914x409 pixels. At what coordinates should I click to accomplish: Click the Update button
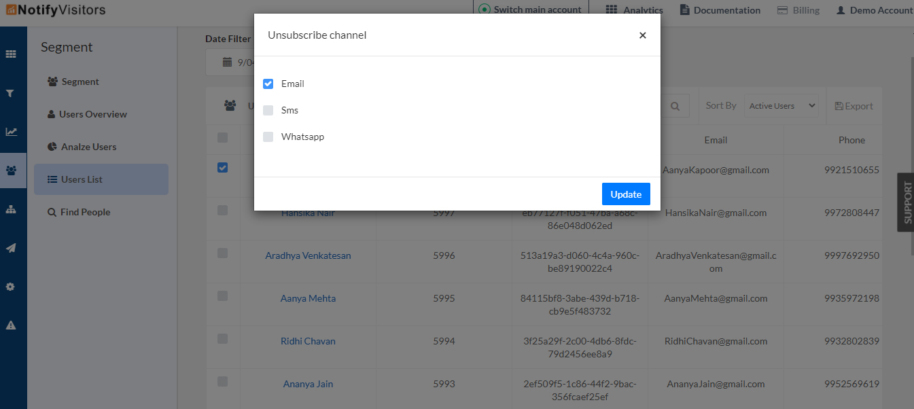(x=626, y=194)
